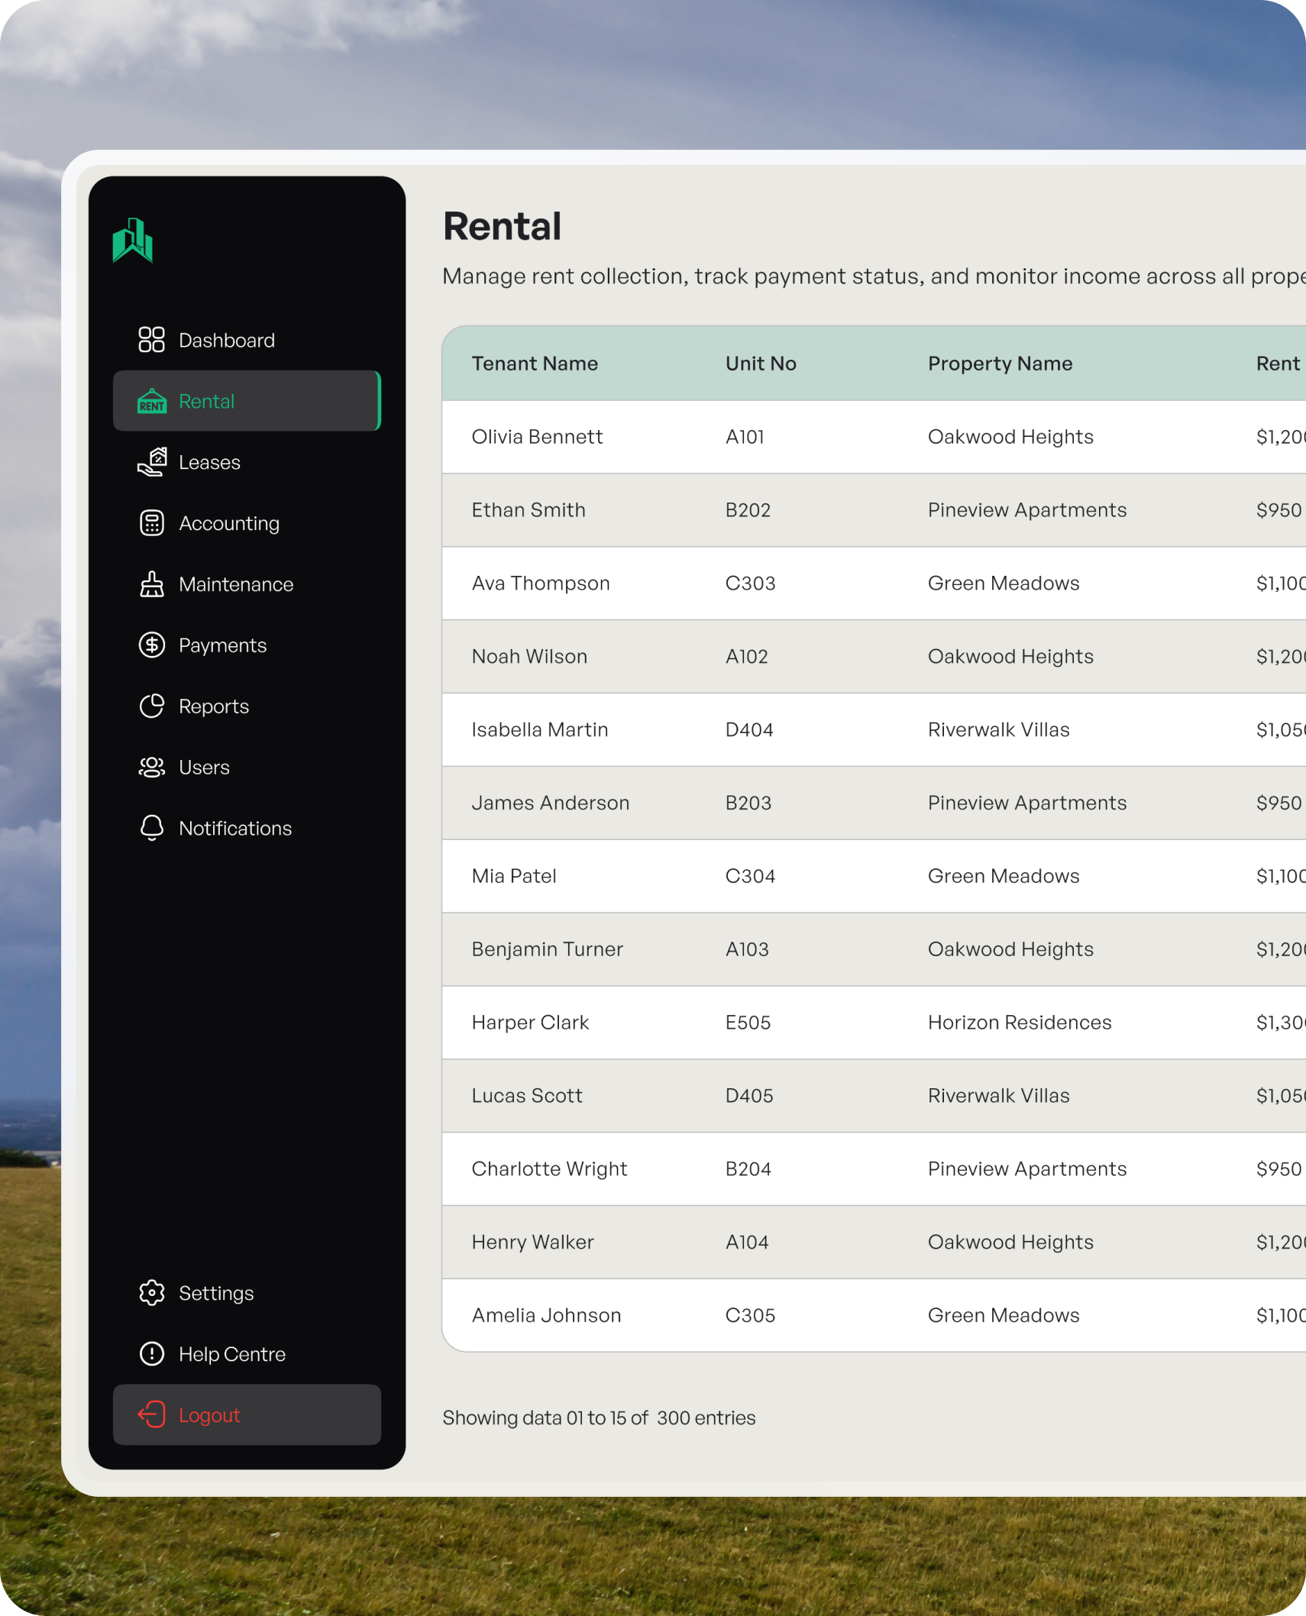Click unit number C305
1306x1616 pixels.
pos(750,1315)
